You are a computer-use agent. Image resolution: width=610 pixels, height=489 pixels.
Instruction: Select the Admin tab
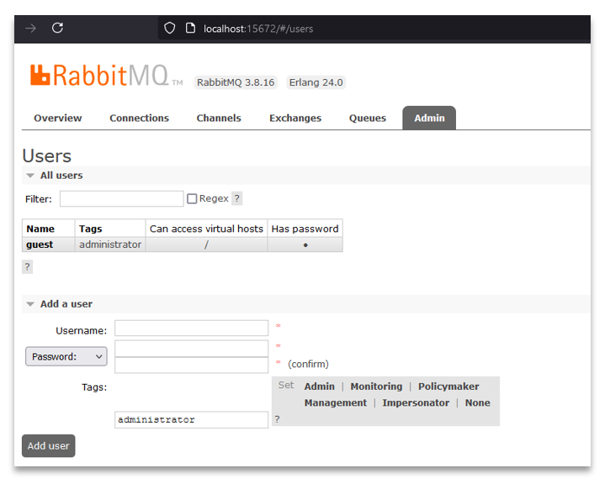tap(429, 118)
